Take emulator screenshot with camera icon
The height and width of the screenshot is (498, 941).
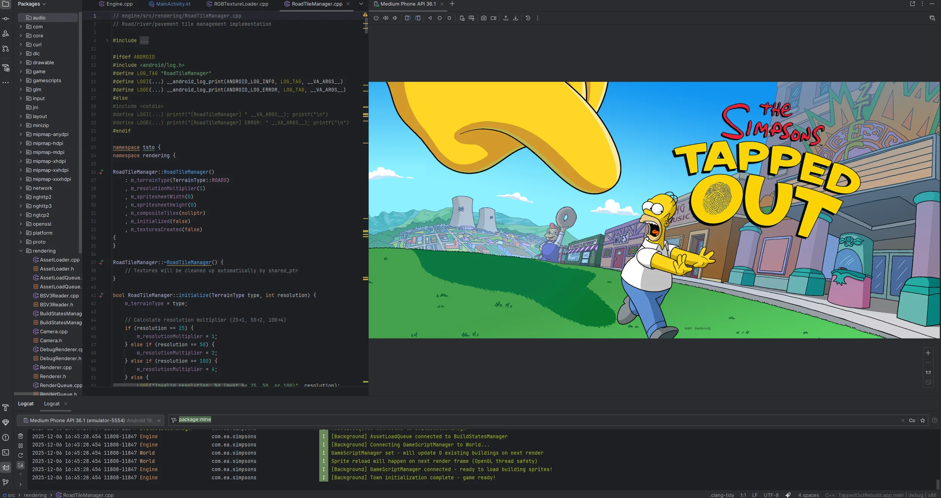pyautogui.click(x=484, y=18)
